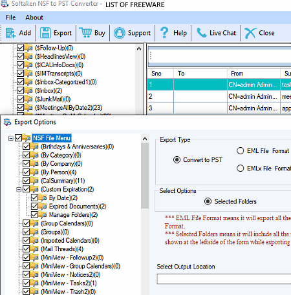Click folder icon next to (Groups)(0)
This screenshot has width=291, height=295.
(34, 232)
